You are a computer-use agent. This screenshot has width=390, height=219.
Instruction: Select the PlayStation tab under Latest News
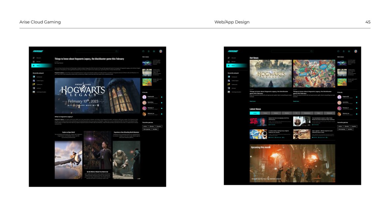307,113
